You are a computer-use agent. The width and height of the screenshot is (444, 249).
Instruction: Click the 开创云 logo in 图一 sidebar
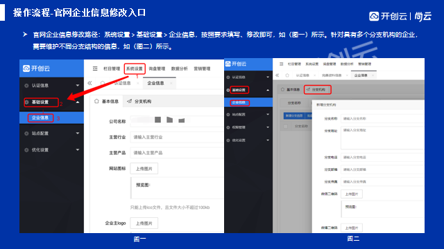click(x=36, y=68)
